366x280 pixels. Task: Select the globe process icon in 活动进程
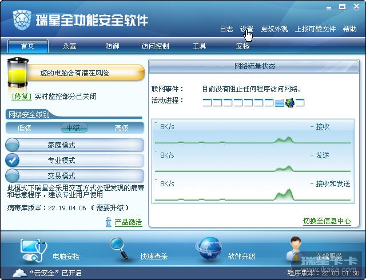[290, 102]
